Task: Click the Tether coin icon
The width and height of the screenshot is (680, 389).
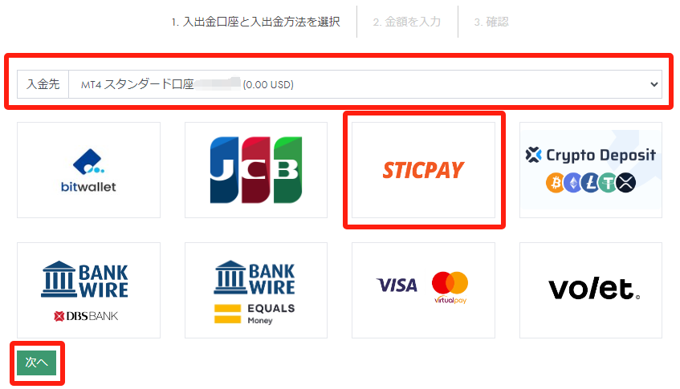Action: [608, 183]
